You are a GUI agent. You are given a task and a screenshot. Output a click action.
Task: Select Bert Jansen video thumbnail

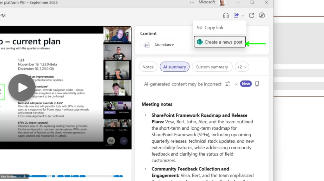(x=117, y=70)
